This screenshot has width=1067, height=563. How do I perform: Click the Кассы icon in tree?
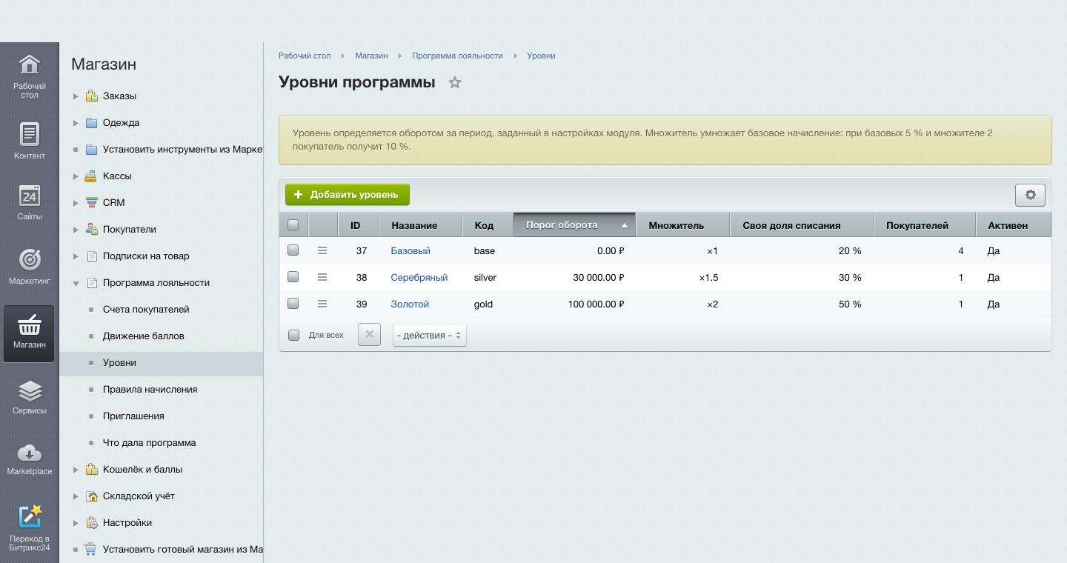[91, 176]
